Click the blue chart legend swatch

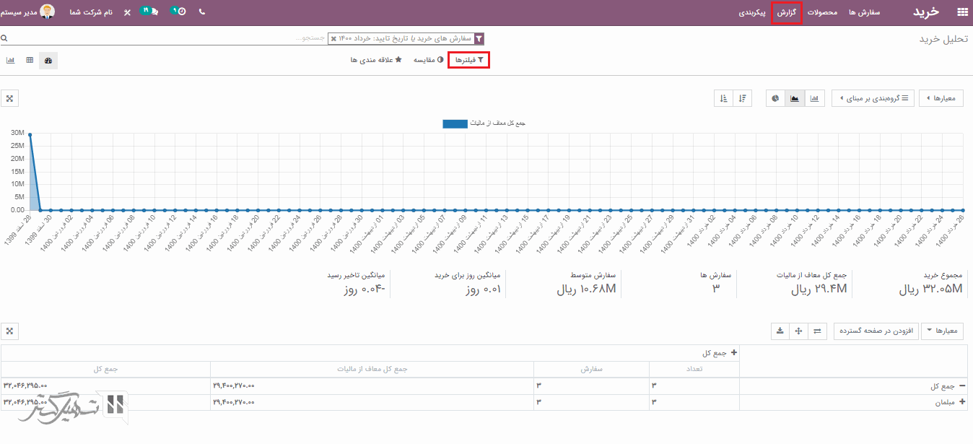tap(455, 124)
